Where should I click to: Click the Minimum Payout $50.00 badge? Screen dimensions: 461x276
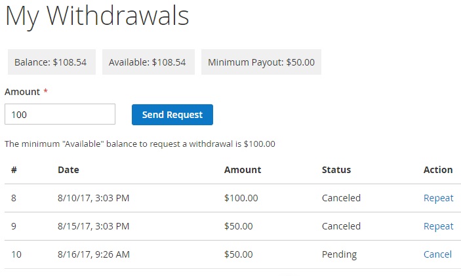pos(261,62)
